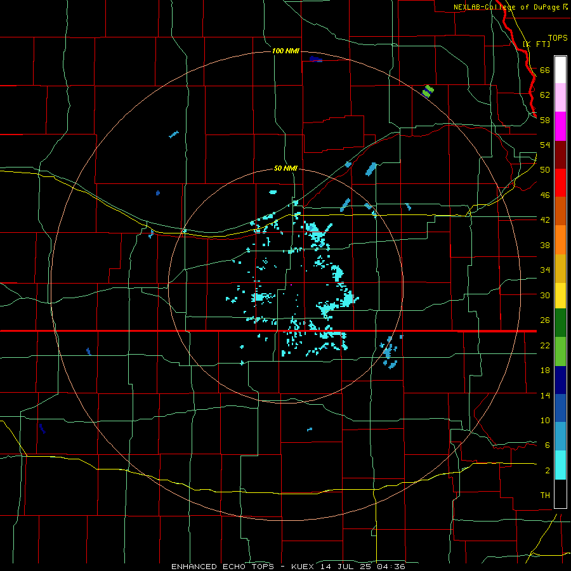
Task: Select the light green legend swatch
Action: [560, 351]
